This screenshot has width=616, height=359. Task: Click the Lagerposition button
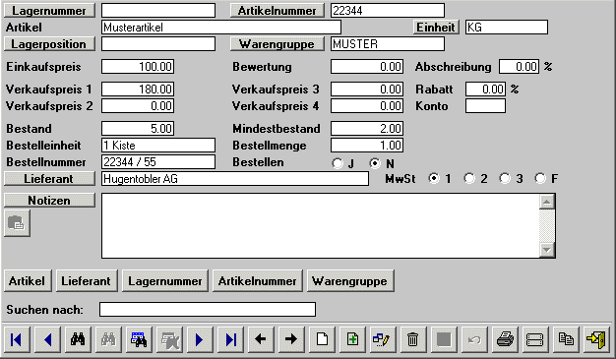[x=49, y=44]
